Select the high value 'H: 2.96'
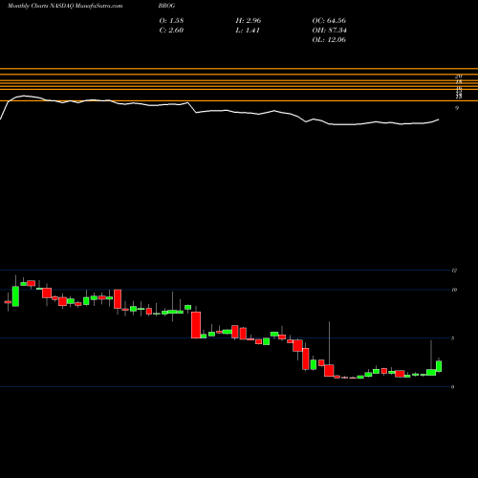This screenshot has width=478, height=478. pos(249,20)
